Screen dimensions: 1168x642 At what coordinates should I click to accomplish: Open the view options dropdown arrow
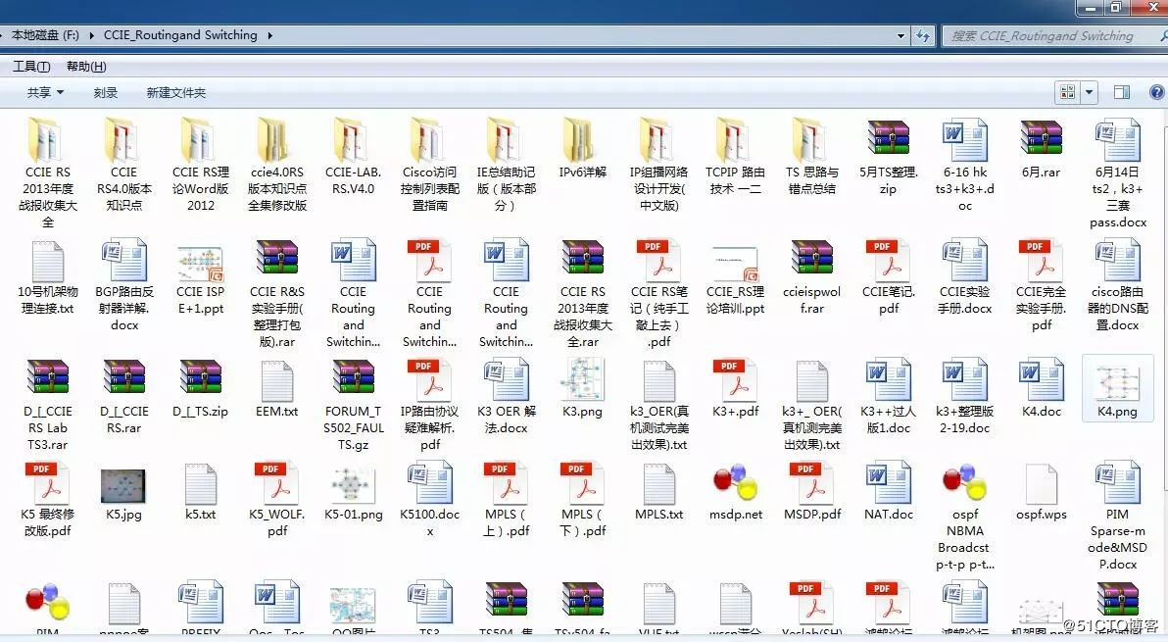1089,92
